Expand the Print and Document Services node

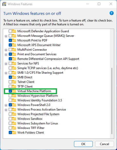pyautogui.click(x=6, y=55)
